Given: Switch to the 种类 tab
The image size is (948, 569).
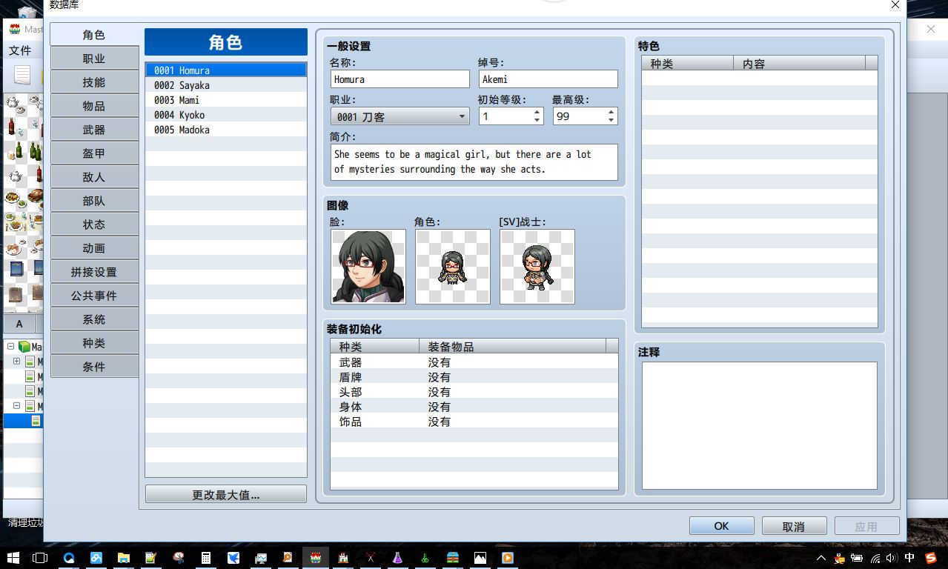Looking at the screenshot, I should coord(94,343).
